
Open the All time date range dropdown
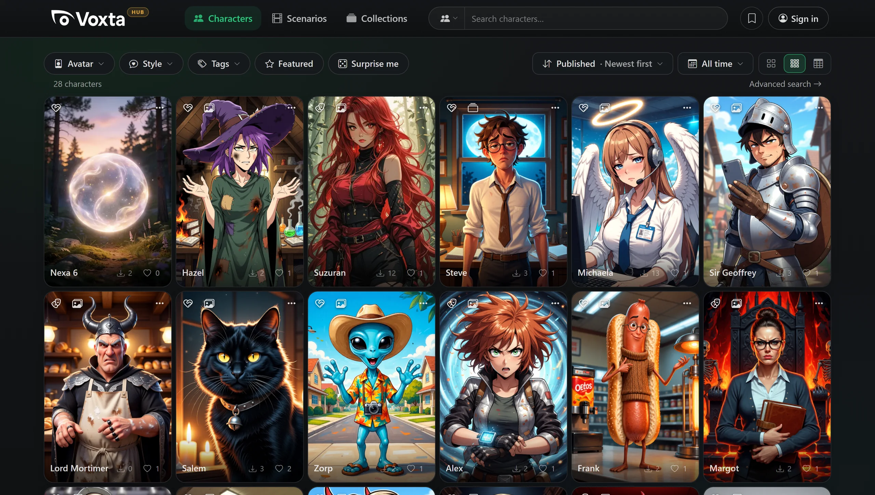pyautogui.click(x=715, y=64)
